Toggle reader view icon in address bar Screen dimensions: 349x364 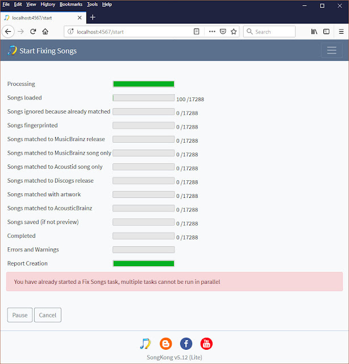click(x=196, y=32)
